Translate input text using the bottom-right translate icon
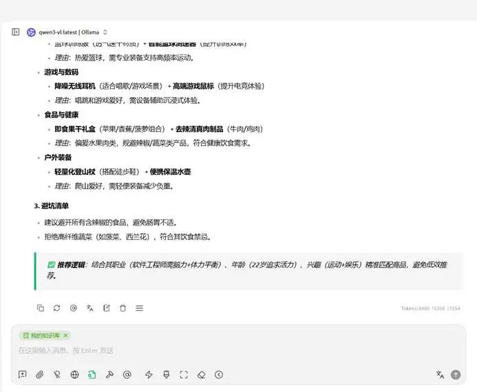 440,375
